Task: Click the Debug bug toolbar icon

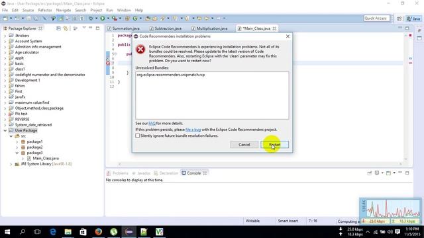Action: tap(91, 19)
